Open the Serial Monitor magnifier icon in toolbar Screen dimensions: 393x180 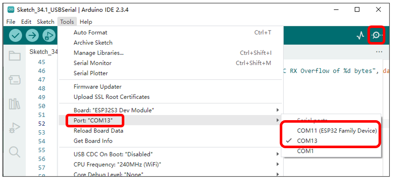point(376,36)
